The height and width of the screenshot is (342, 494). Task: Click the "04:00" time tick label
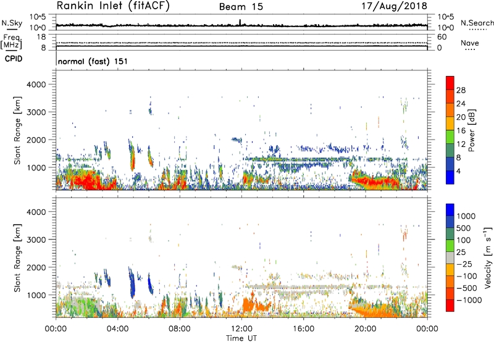tap(117, 329)
